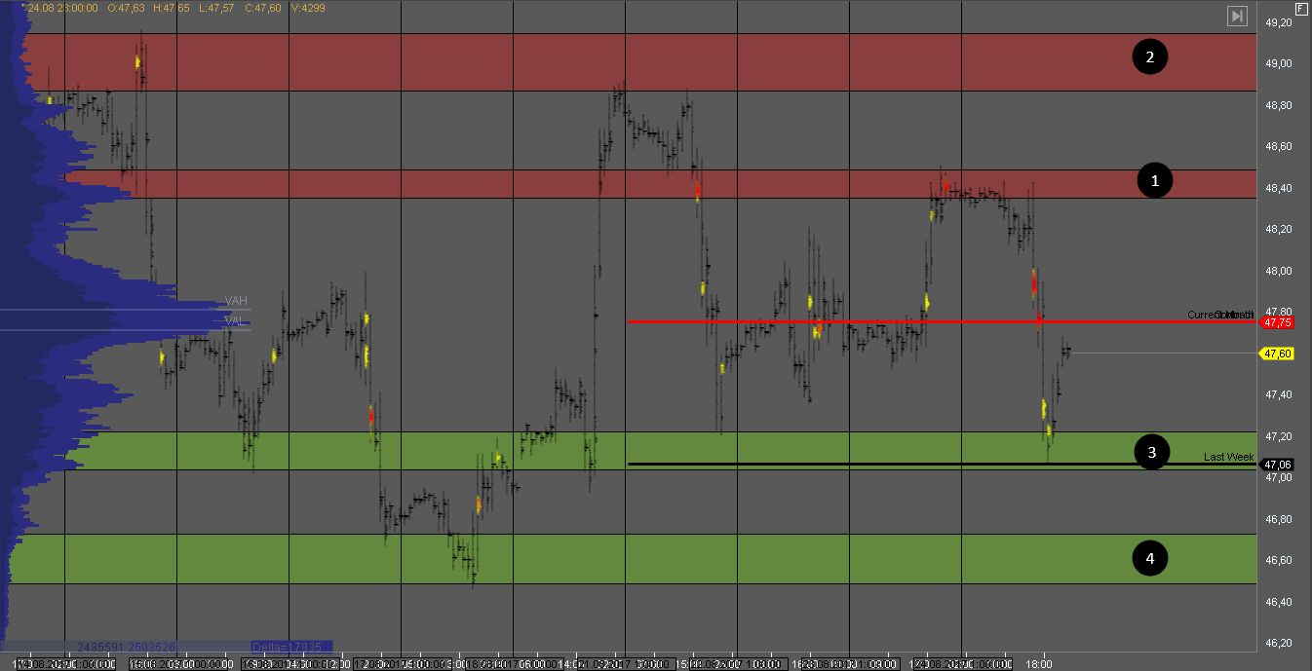Screen dimensions: 1312x671
Task: Click the F icon in top-right corner
Action: (x=1300, y=8)
